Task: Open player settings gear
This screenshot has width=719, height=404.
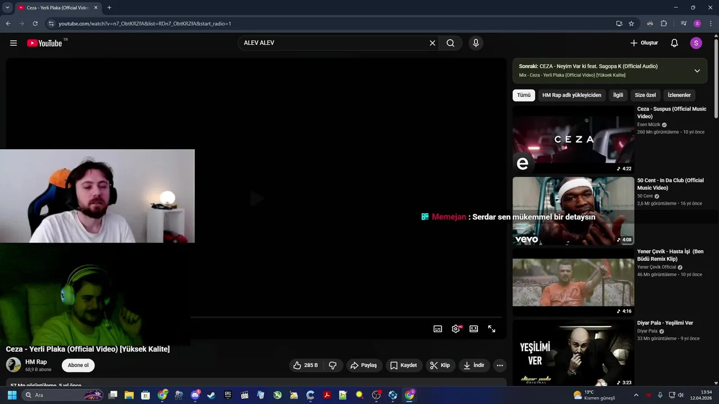Action: (456, 329)
